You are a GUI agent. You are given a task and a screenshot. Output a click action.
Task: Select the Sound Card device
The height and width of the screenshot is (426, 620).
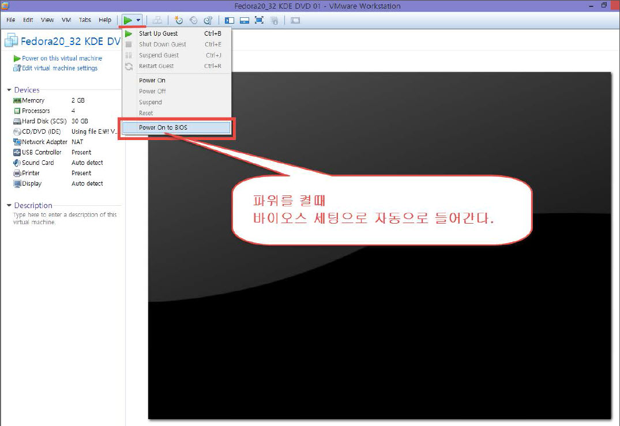pyautogui.click(x=65, y=163)
